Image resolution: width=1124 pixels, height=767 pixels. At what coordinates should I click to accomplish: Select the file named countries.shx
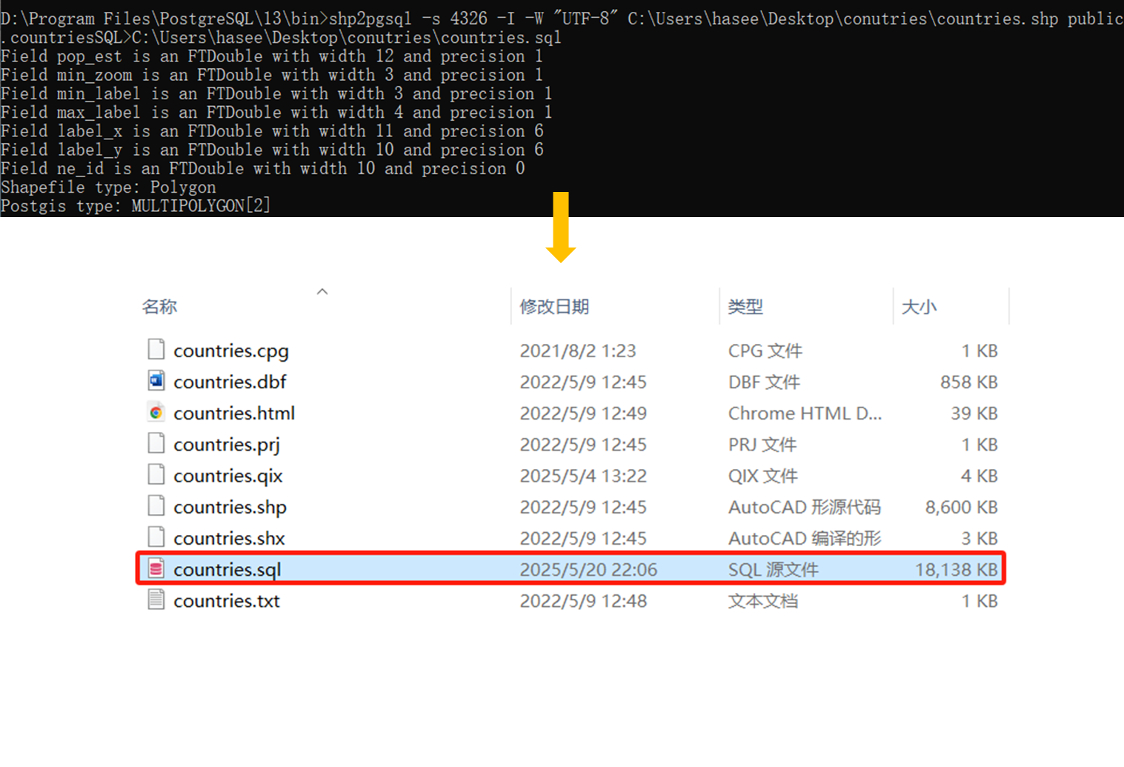point(229,538)
